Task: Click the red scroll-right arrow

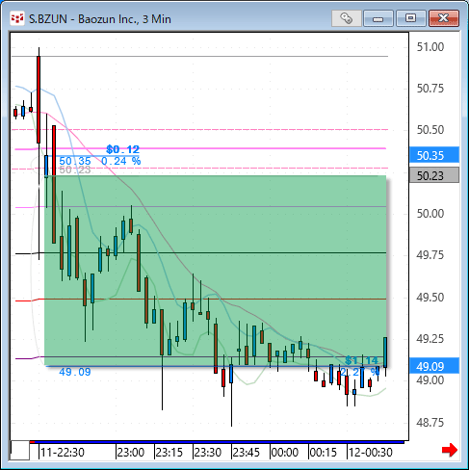Action: (450, 450)
